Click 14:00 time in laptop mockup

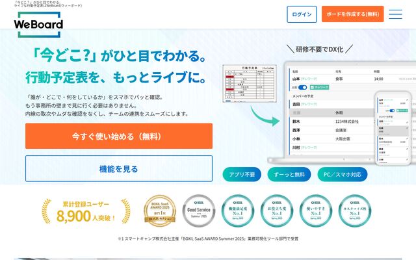click(x=378, y=79)
